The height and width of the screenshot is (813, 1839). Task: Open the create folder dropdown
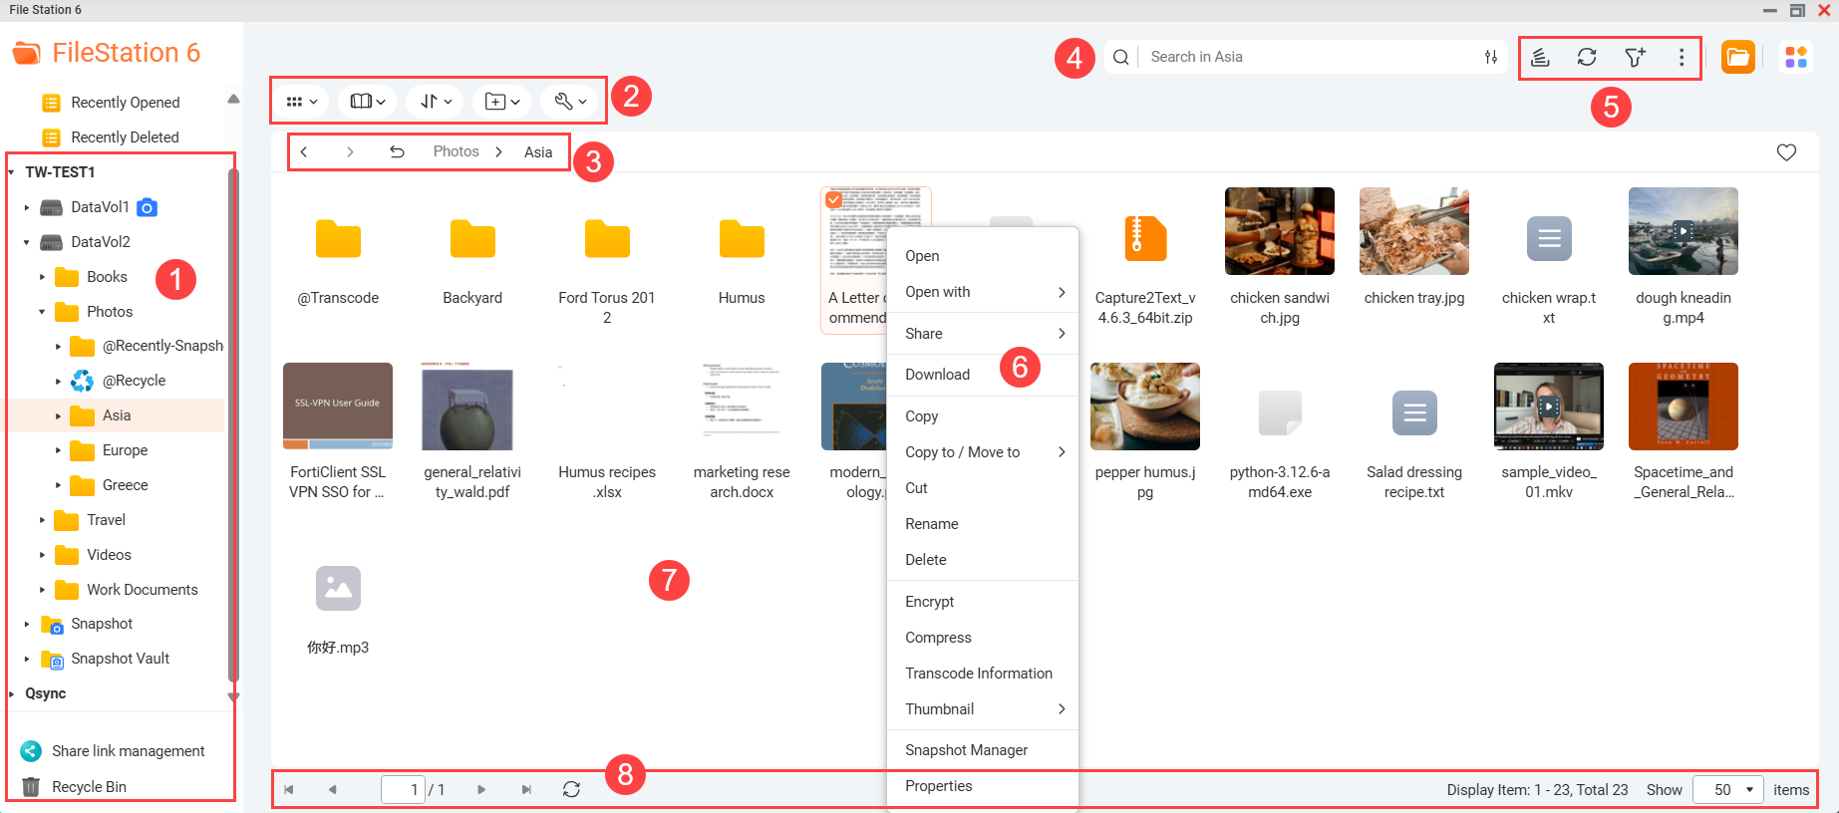point(501,102)
